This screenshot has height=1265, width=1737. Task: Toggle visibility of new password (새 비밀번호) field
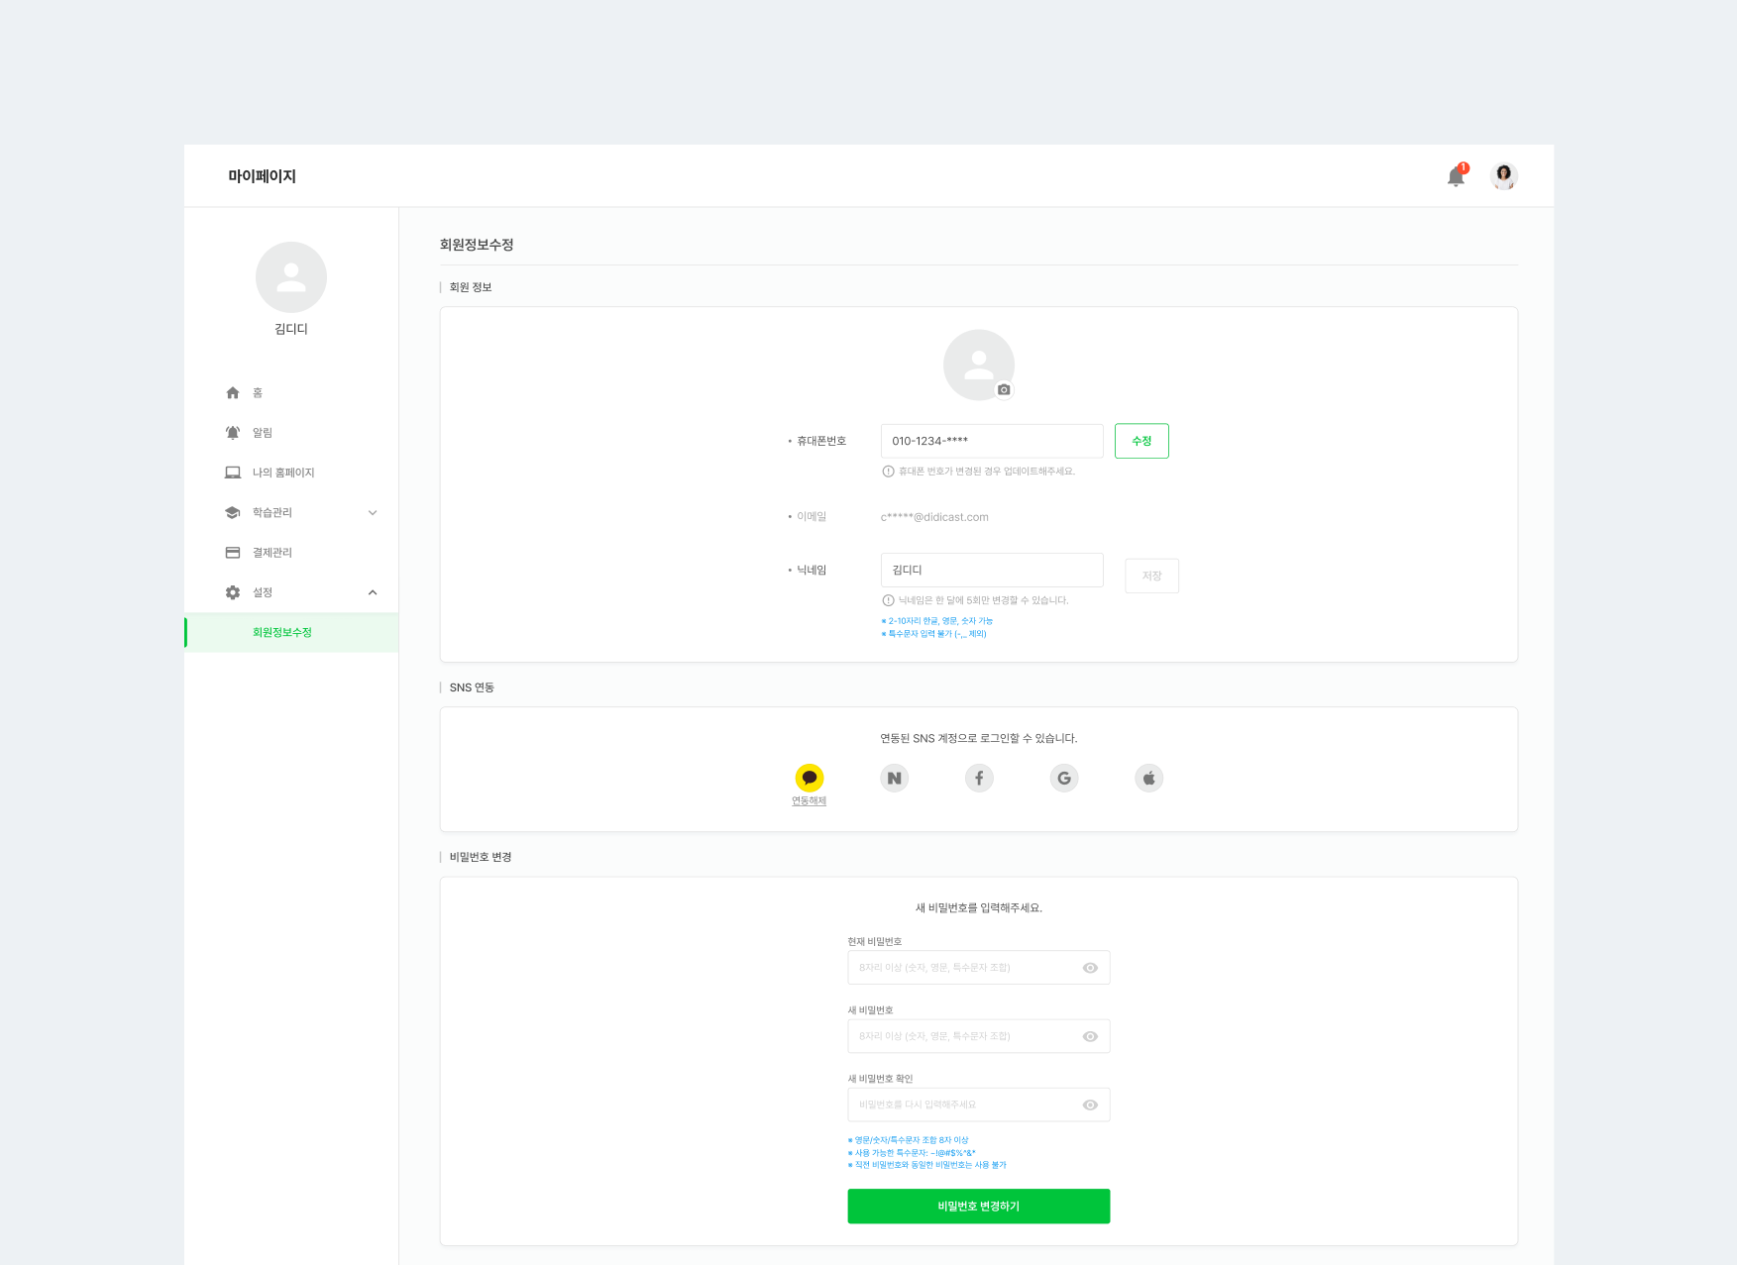tap(1090, 1036)
